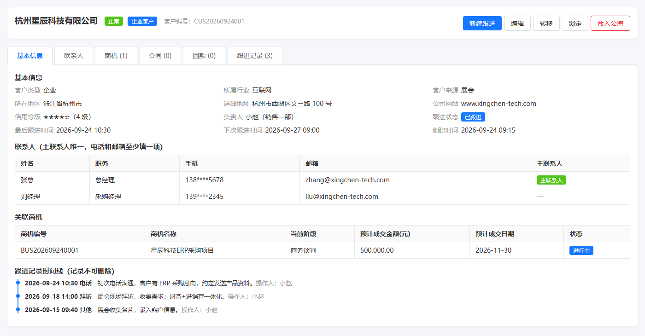The image size is (645, 336).
Task: Click the 采购经理 job title cell
Action: click(x=135, y=197)
